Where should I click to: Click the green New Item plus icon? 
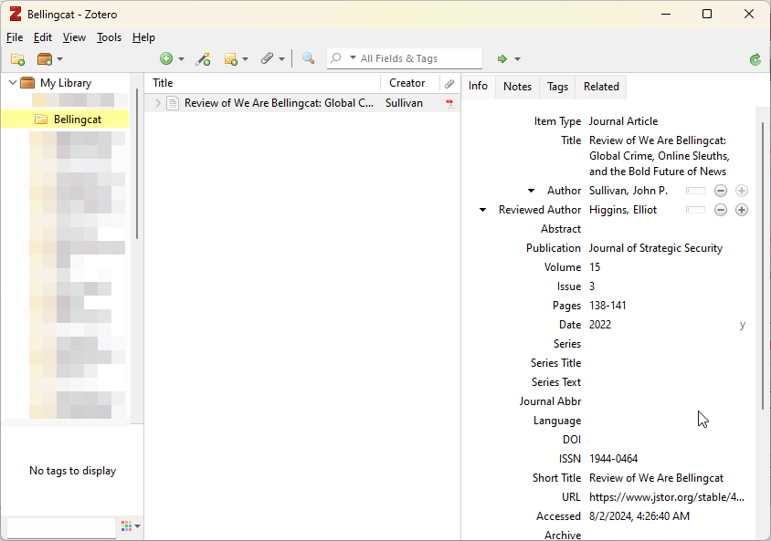coord(166,59)
